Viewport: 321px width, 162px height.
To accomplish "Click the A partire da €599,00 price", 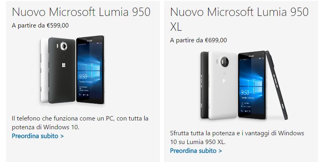I will click(40, 26).
